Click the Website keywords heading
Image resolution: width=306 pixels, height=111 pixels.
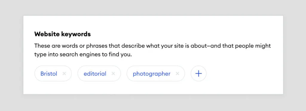(62, 34)
